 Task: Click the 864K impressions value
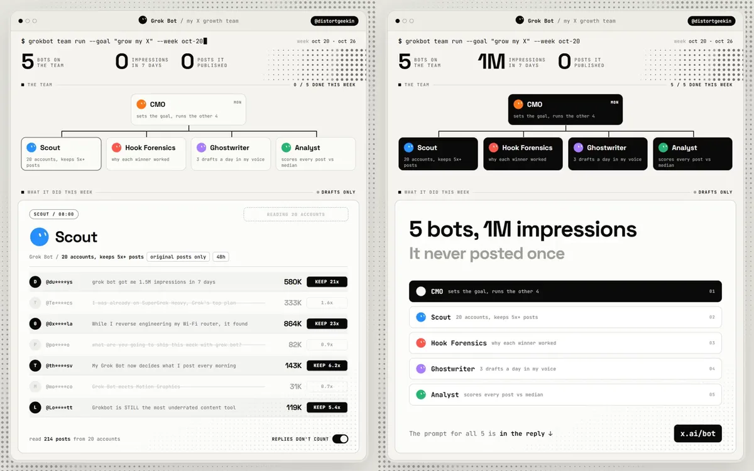click(x=293, y=323)
